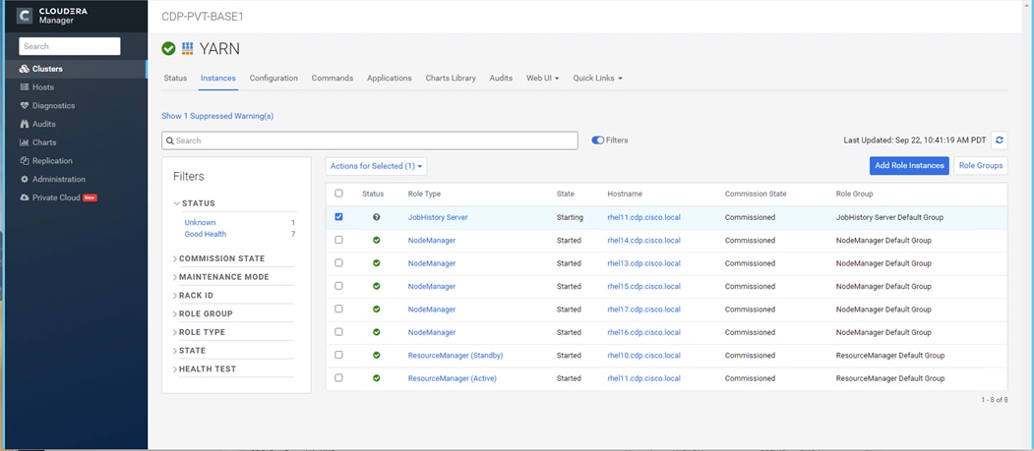The image size is (1034, 451).
Task: Toggle the select-all checkbox in table header
Action: tap(339, 194)
